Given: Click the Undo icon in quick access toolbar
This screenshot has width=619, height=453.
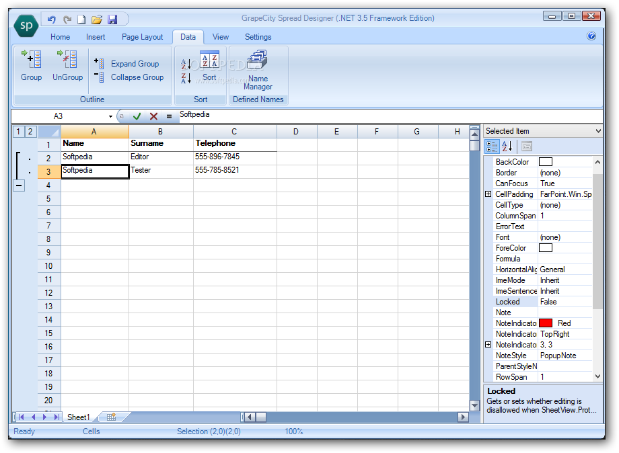Looking at the screenshot, I should [52, 19].
